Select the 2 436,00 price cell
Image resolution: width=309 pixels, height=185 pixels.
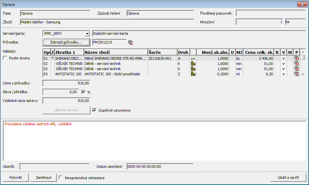click(258, 58)
